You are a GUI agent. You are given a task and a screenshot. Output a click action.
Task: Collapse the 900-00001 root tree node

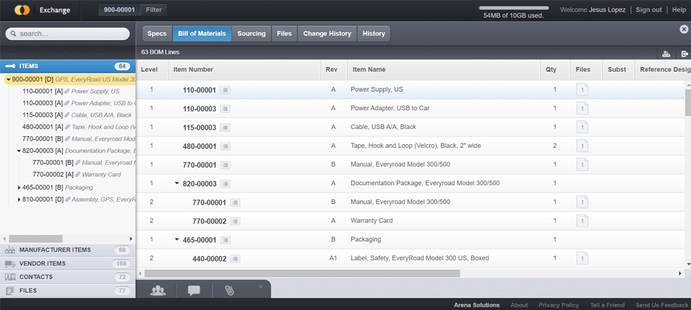pyautogui.click(x=9, y=79)
